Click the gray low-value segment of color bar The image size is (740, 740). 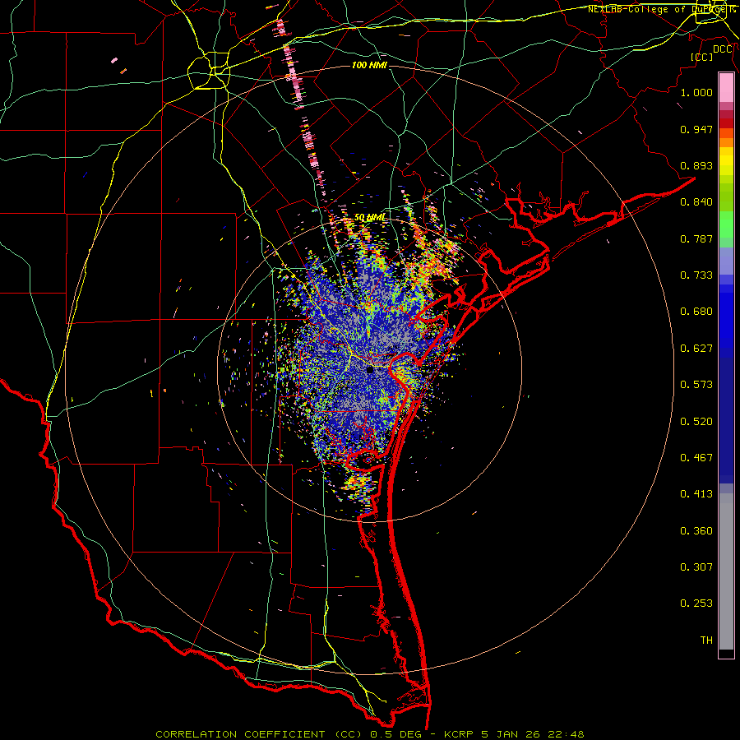point(726,571)
